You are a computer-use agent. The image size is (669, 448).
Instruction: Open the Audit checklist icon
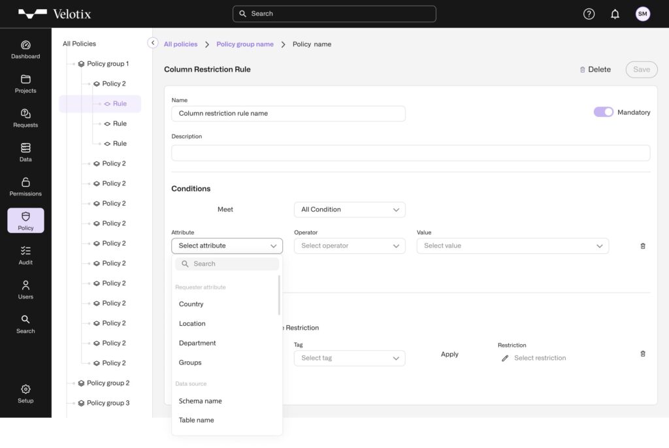[25, 251]
